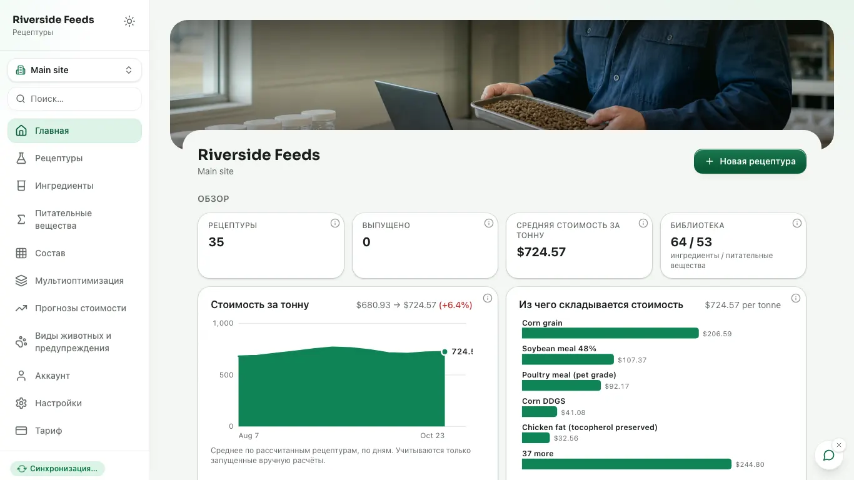Screen dimensions: 854x480
Task: Show info for the Библиотека card
Action: tap(797, 223)
